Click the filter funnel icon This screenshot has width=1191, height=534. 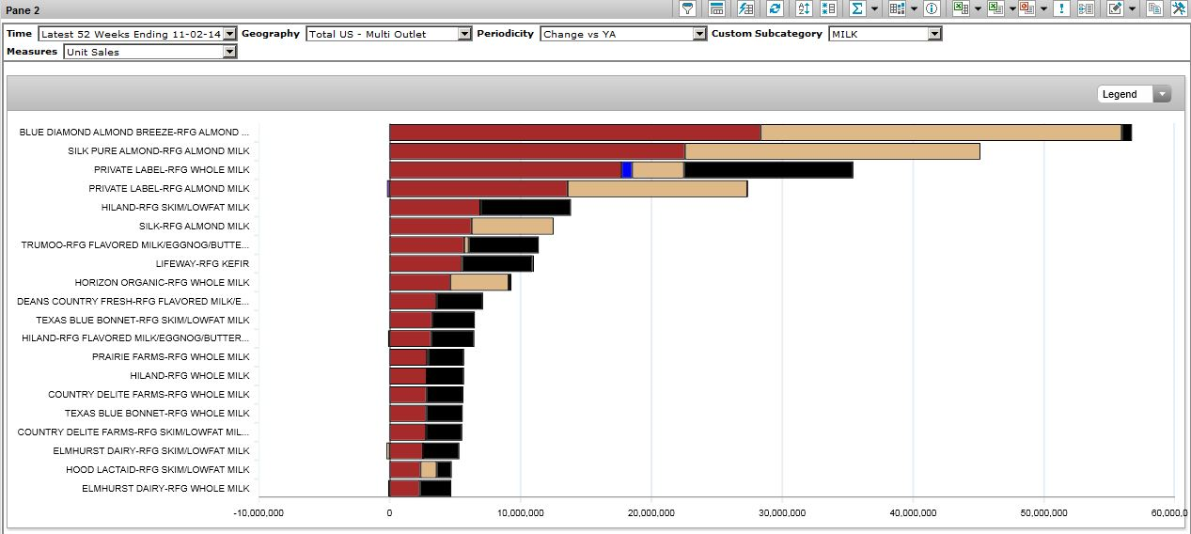688,8
